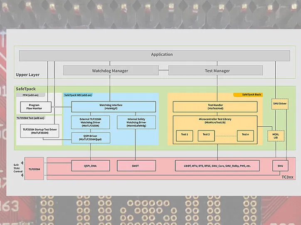The image size is (301, 225).
Task: Select the pink TLF35584 hardware block
Action: pos(34,169)
